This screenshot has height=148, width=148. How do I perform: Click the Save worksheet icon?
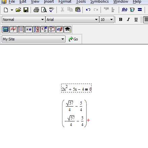coord(26,10)
